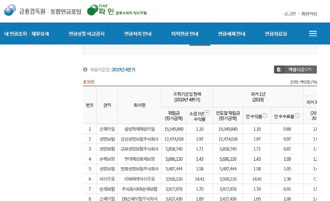Select the 삼성화재해상보험 row
This screenshot has width=330, height=201.
click(139, 129)
